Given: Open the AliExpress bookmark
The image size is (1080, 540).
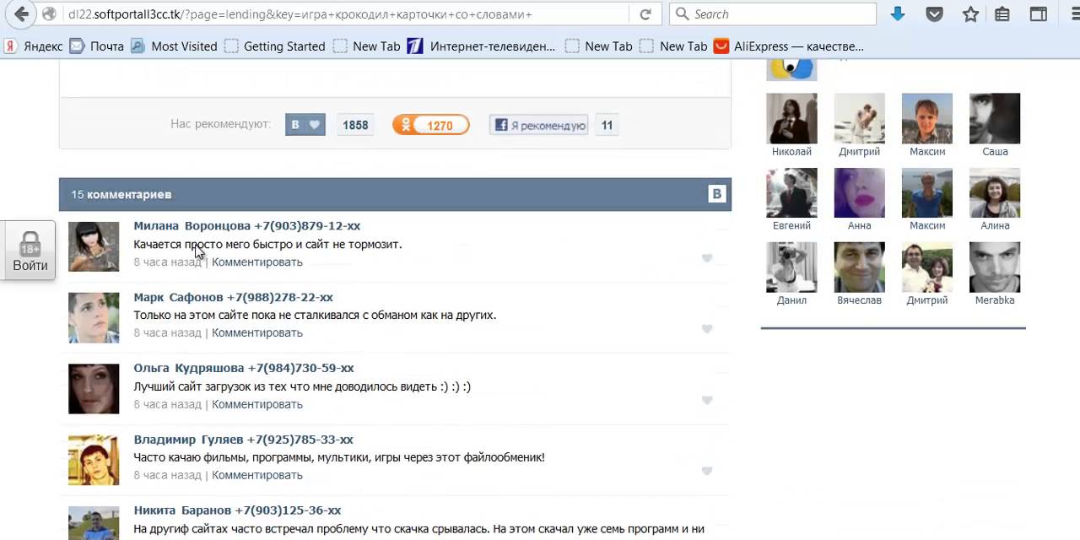Looking at the screenshot, I should pyautogui.click(x=789, y=46).
